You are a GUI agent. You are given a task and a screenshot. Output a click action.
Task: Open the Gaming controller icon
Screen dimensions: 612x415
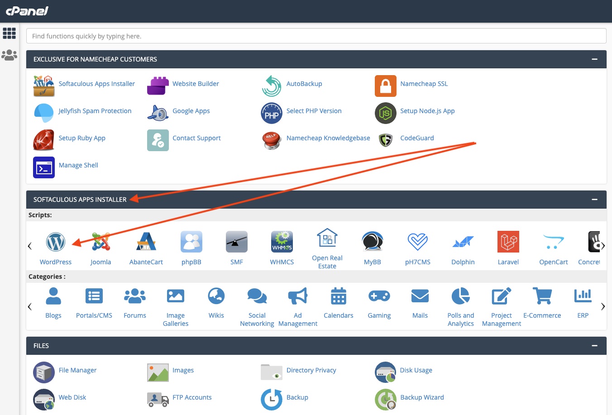coord(379,296)
